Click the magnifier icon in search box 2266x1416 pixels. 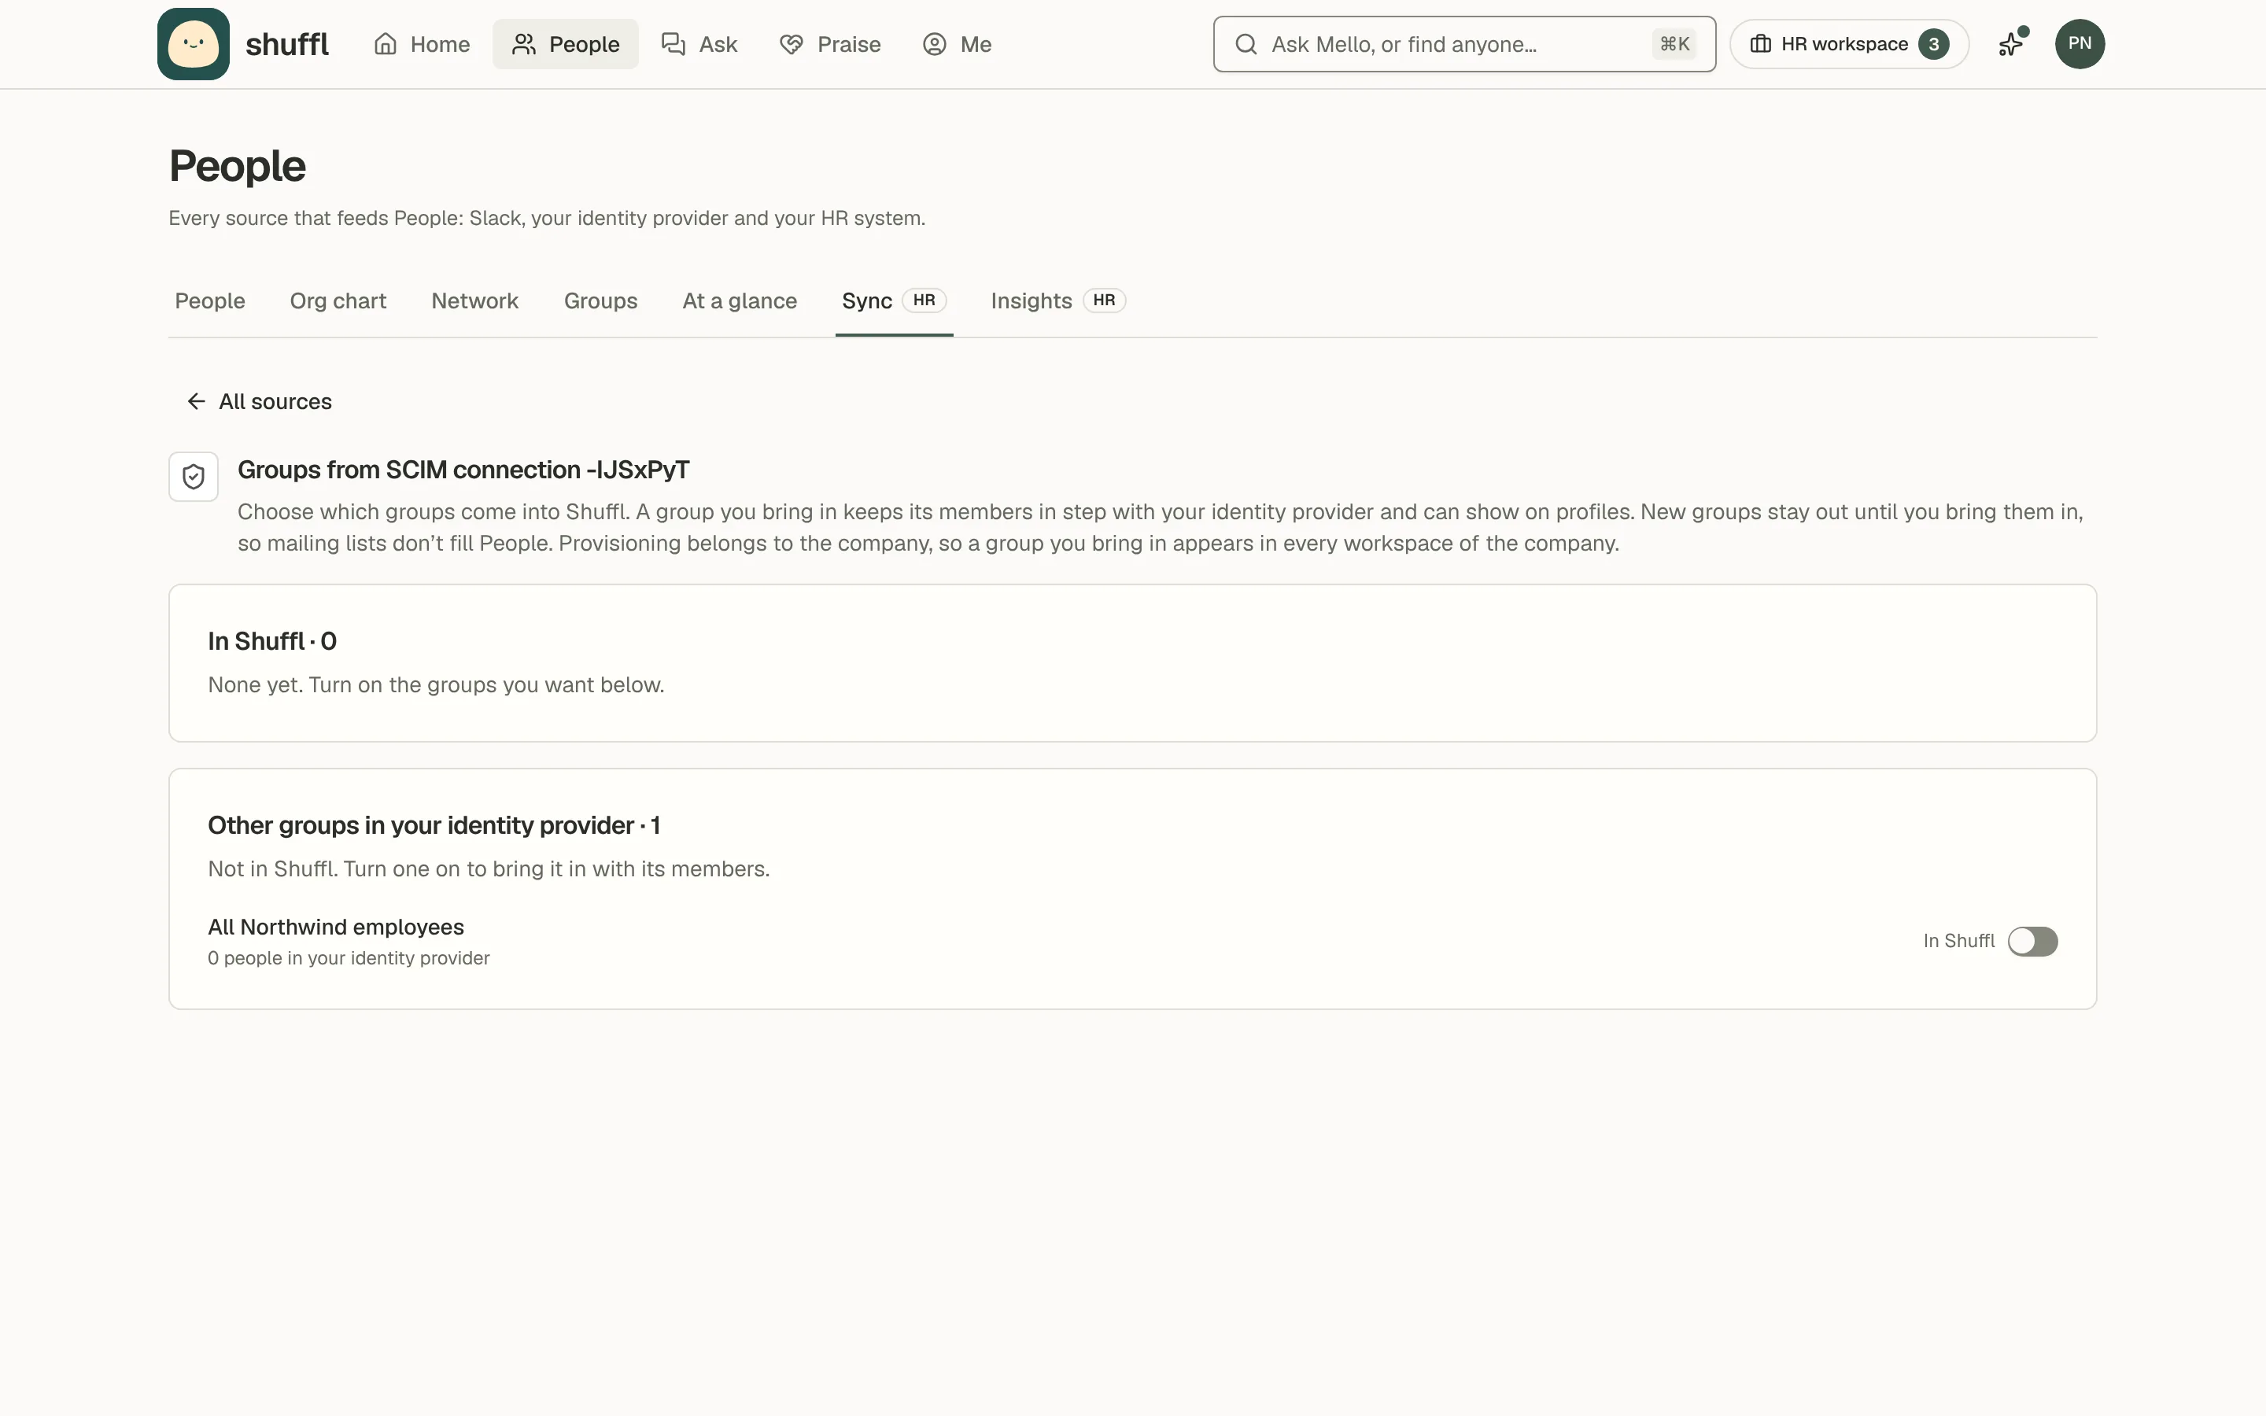point(1246,44)
